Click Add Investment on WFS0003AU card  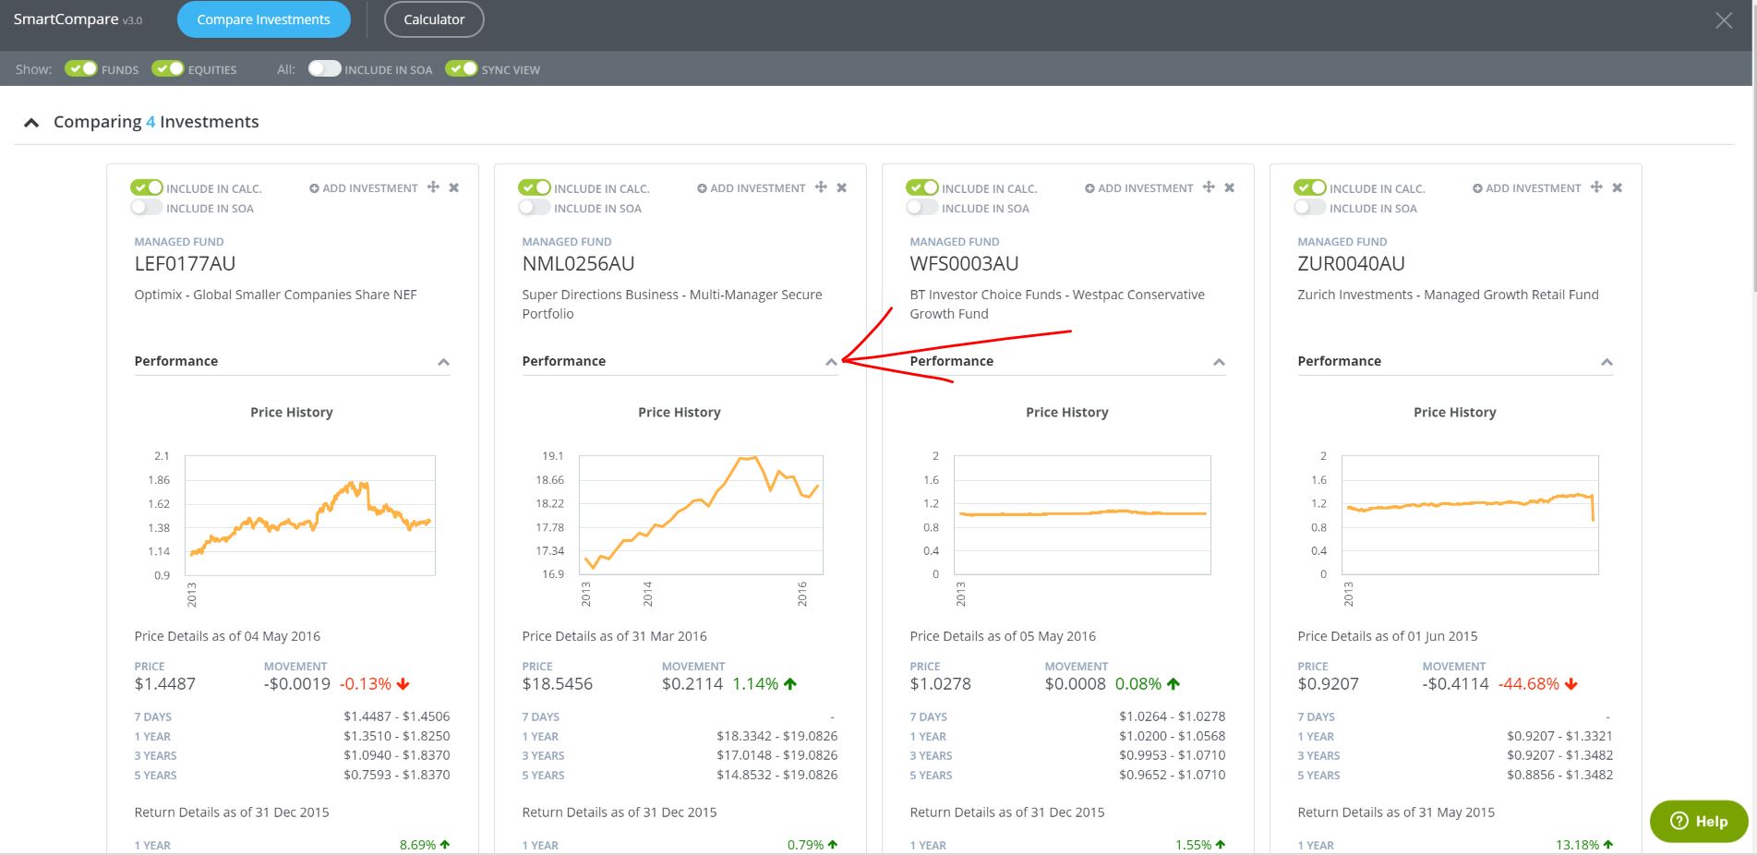(x=1139, y=188)
